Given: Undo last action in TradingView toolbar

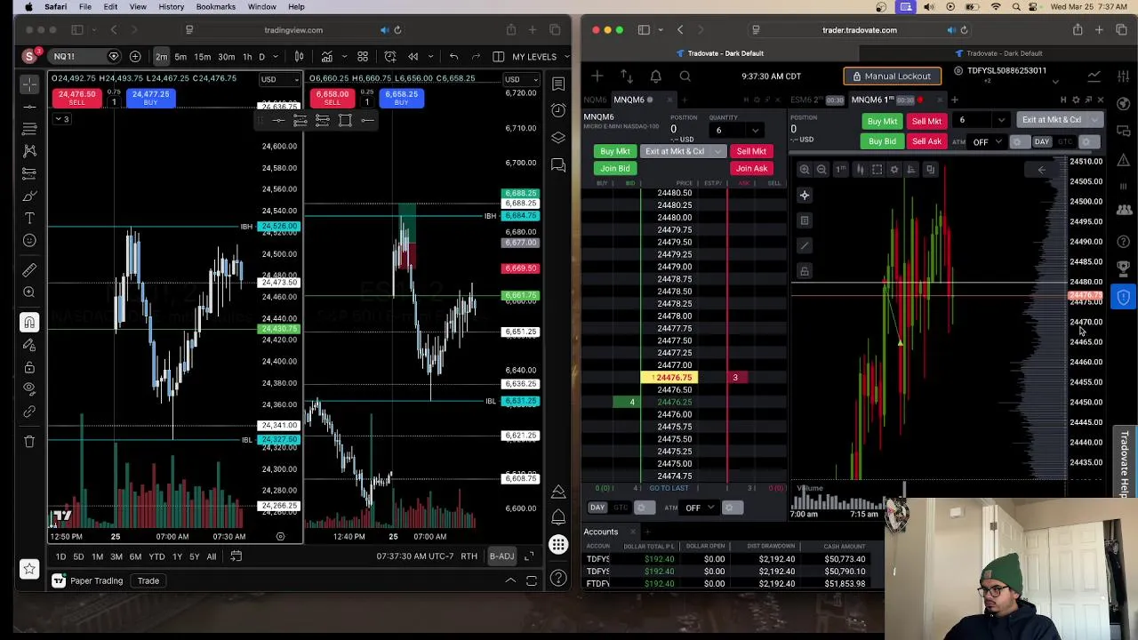Looking at the screenshot, I should pyautogui.click(x=453, y=57).
